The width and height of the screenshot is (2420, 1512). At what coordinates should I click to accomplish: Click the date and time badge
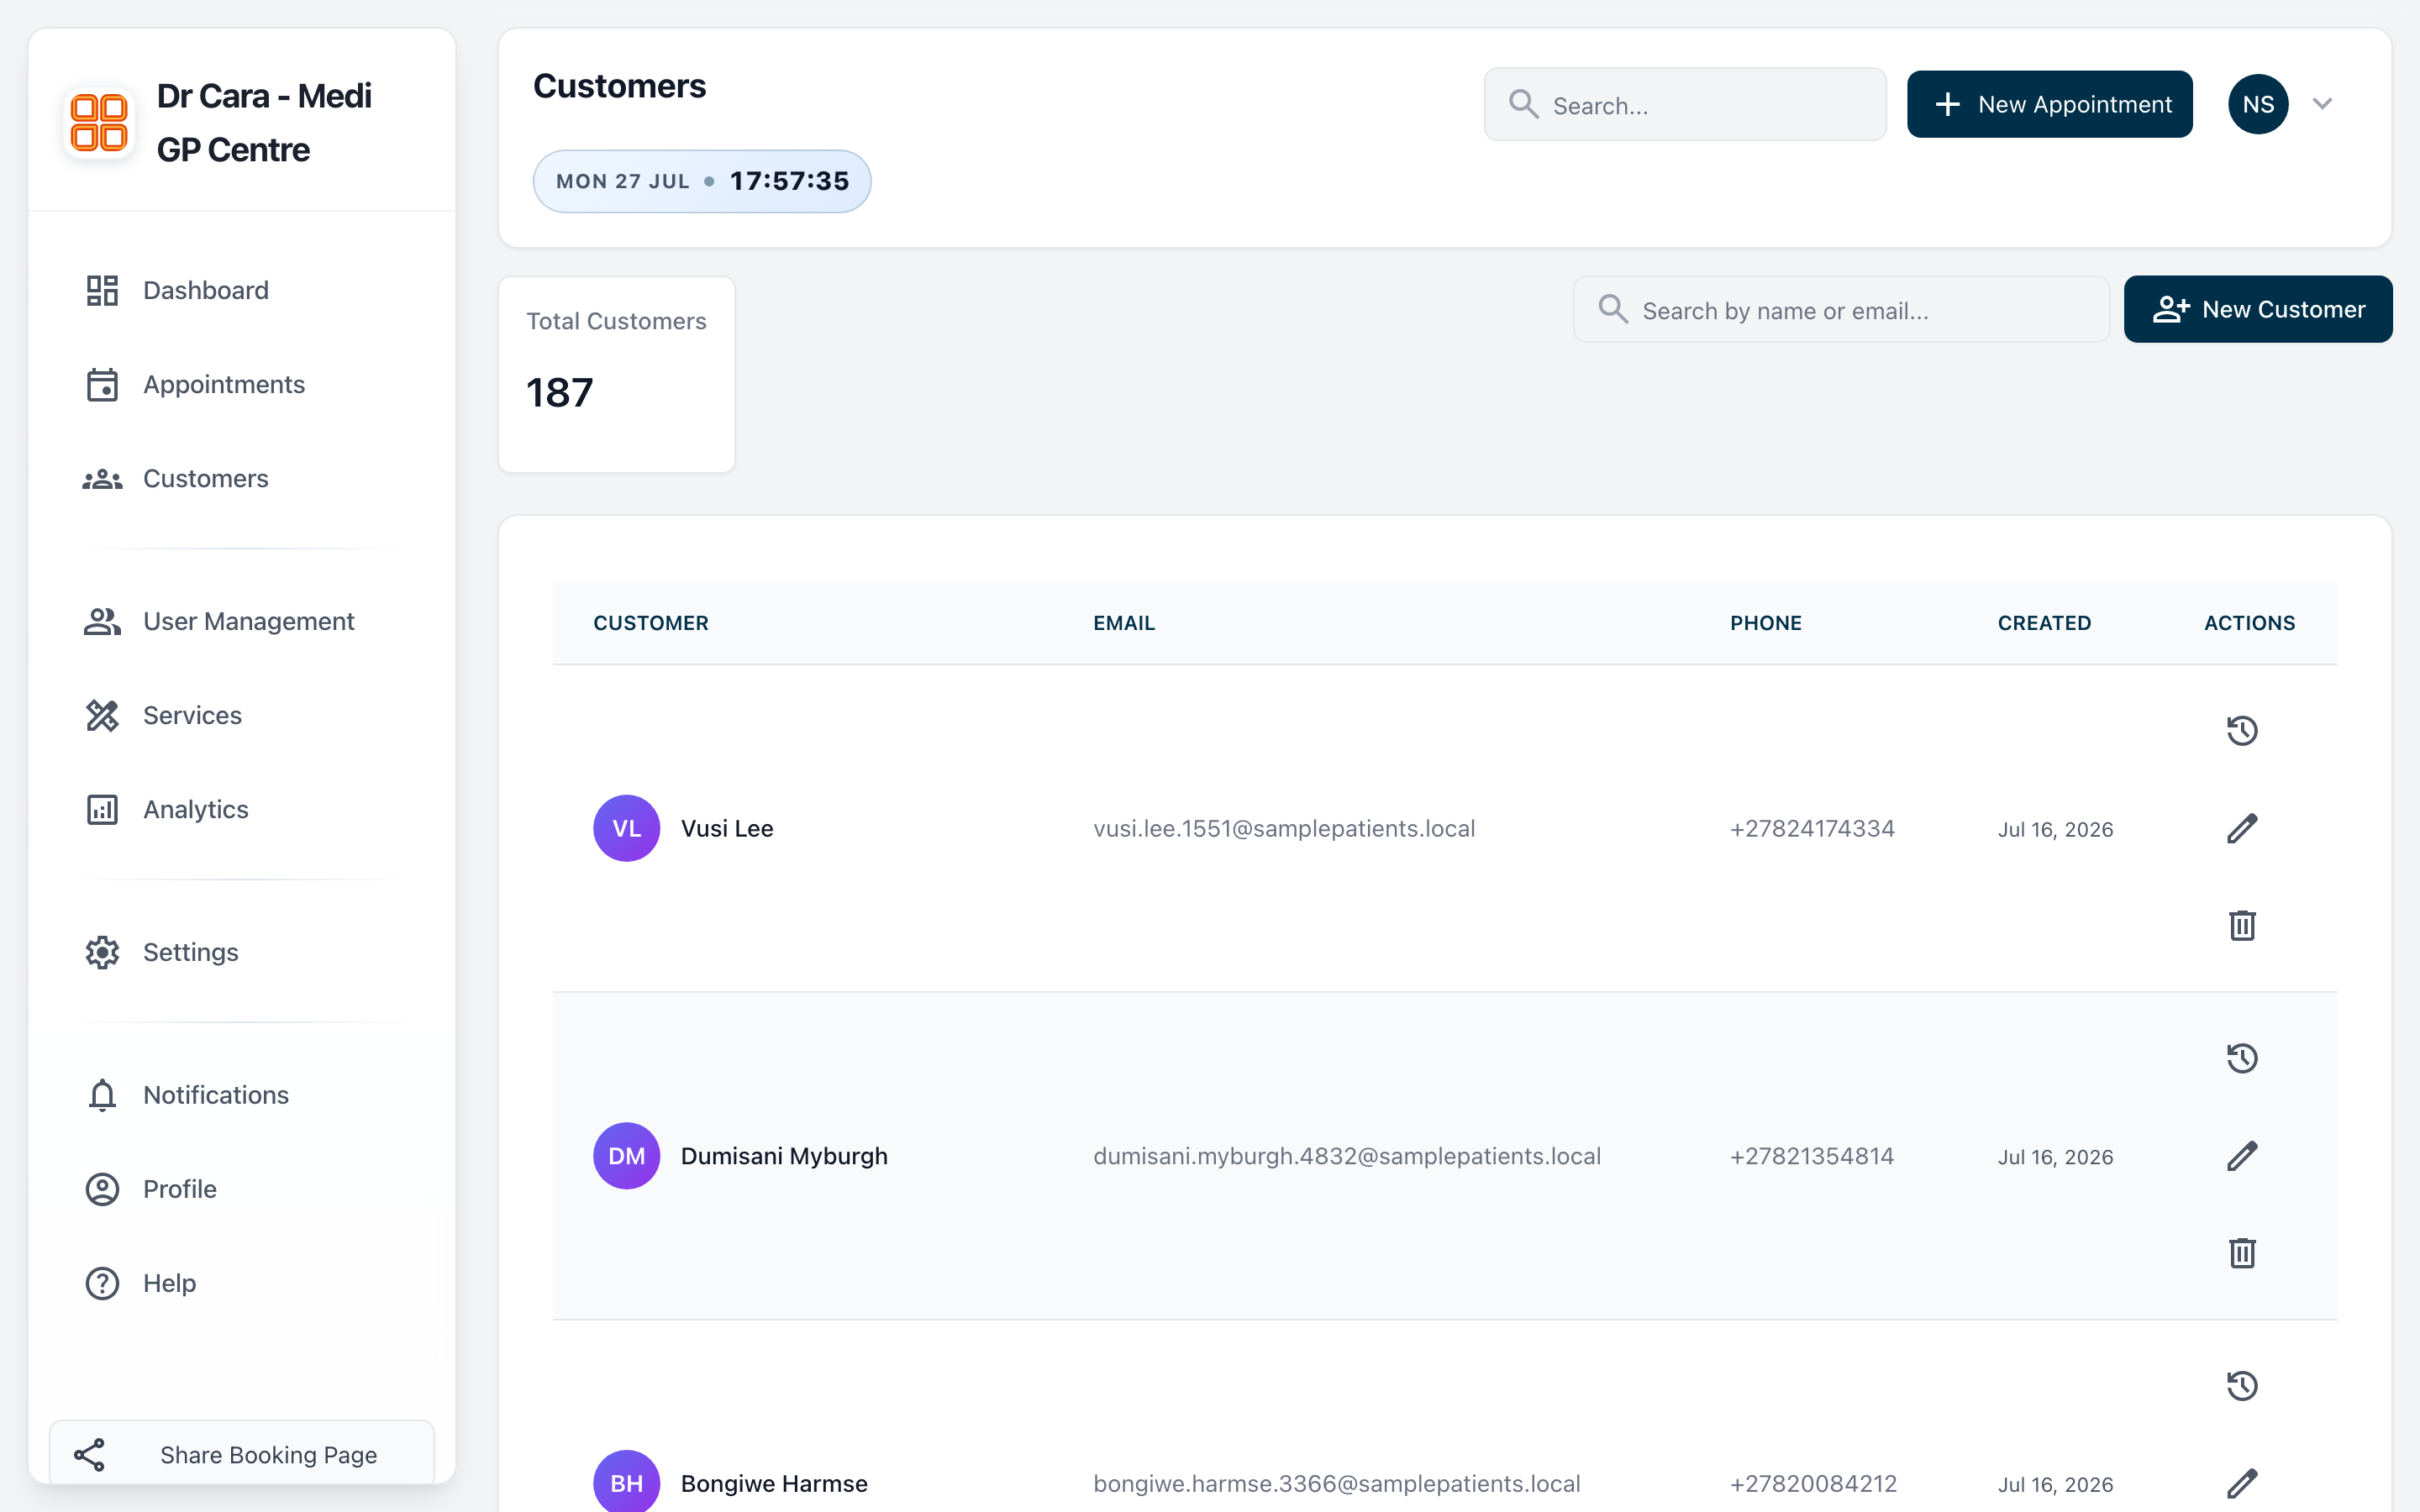pyautogui.click(x=702, y=181)
